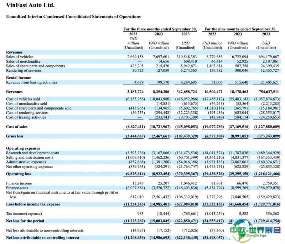The image size is (285, 244).
Task: Select the value (3,593,736)
Action: pos(135,153)
